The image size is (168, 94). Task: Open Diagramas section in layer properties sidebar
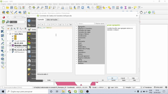pos(31,38)
